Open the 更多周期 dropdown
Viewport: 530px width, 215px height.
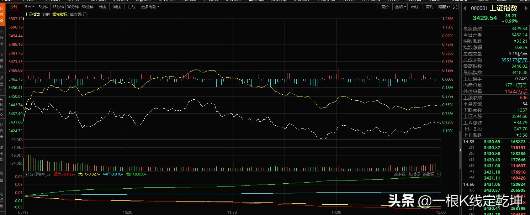pos(150,7)
